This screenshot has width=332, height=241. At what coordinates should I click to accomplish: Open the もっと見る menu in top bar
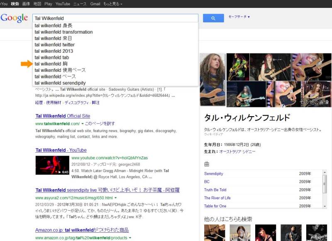coord(113,4)
